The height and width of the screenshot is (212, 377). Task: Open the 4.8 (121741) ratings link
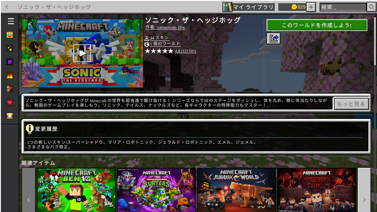[185, 51]
